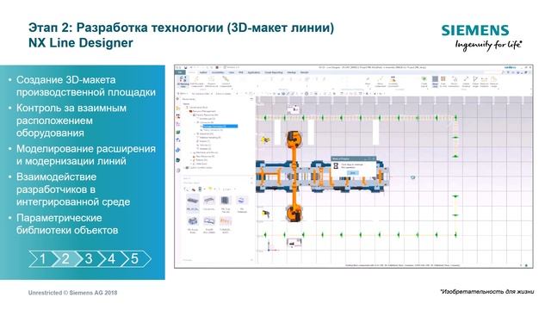Click the gear icon atop the resource bar
Viewport: 551px width, 310px height.
pos(177,99)
